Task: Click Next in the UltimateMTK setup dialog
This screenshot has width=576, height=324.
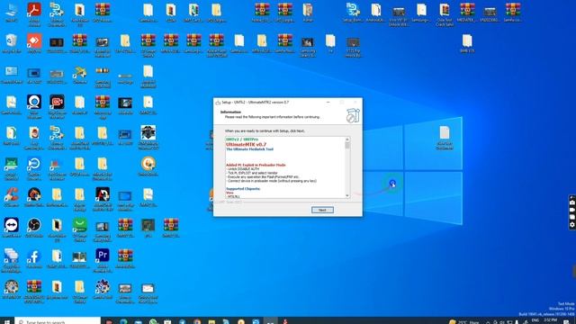Action: 322,210
